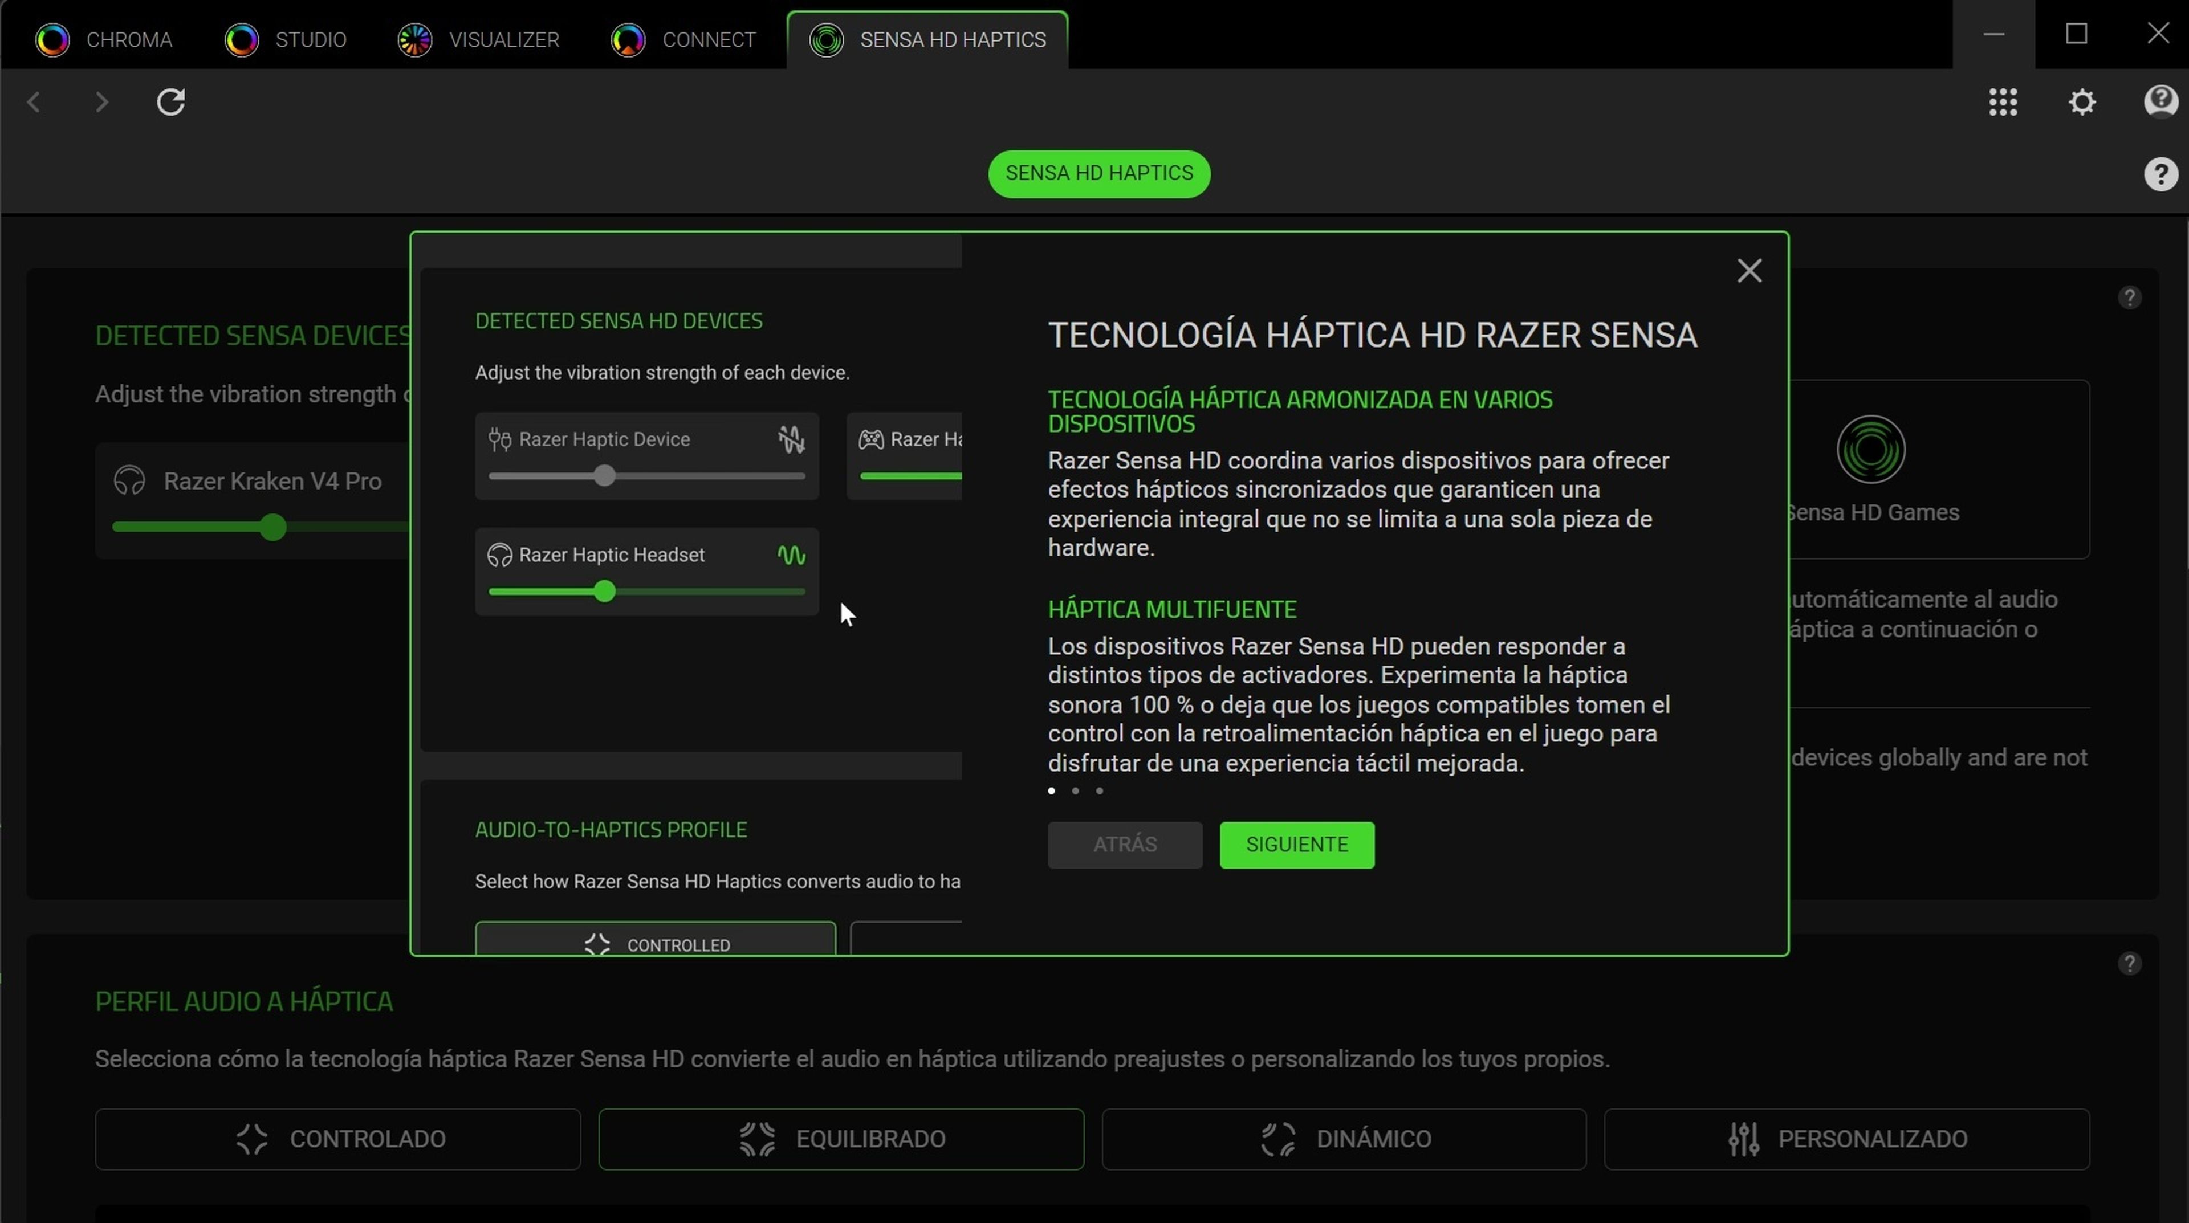Click the back navigation arrow
Image resolution: width=2189 pixels, height=1223 pixels.
[x=34, y=102]
